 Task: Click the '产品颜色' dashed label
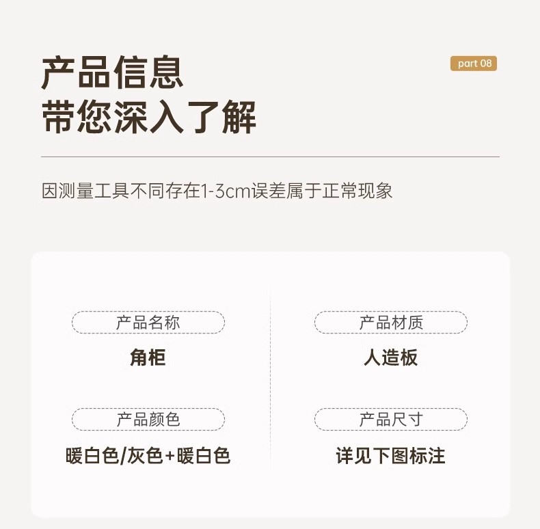148,419
